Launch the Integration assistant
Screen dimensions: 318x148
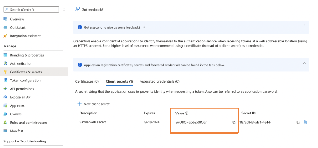coord(25,36)
